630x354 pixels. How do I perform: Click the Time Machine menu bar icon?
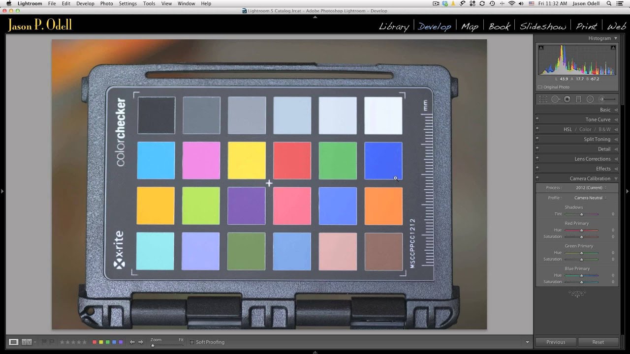click(492, 3)
